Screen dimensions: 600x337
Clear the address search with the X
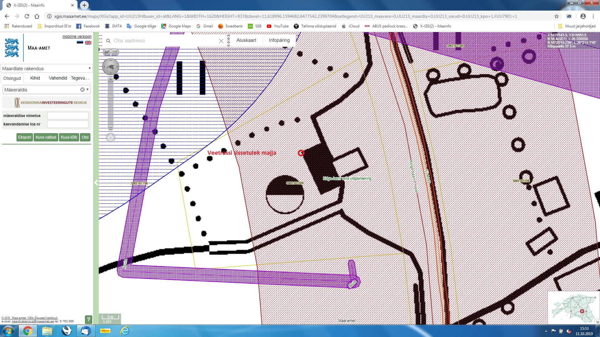click(x=221, y=41)
